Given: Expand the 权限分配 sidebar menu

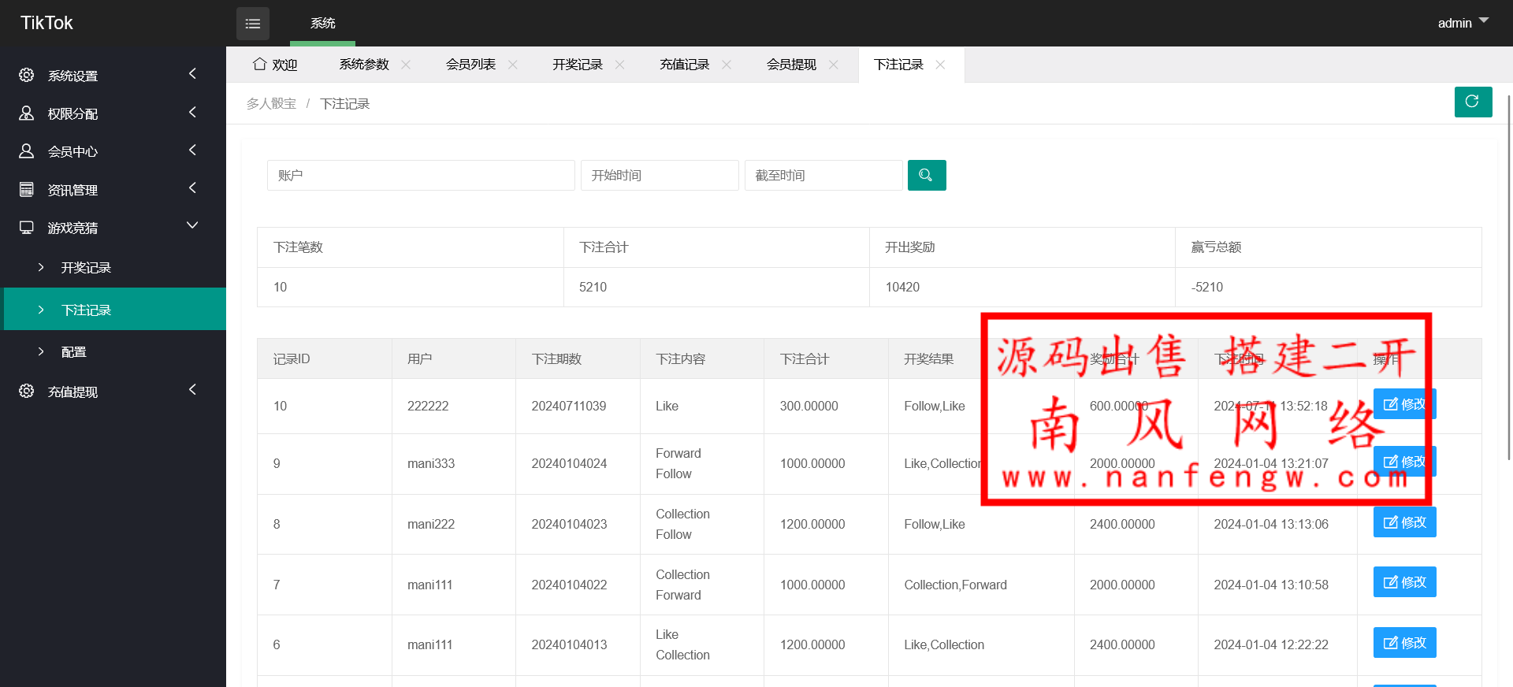Looking at the screenshot, I should [x=192, y=113].
